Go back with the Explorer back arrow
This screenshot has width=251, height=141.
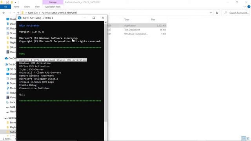coord(4,13)
